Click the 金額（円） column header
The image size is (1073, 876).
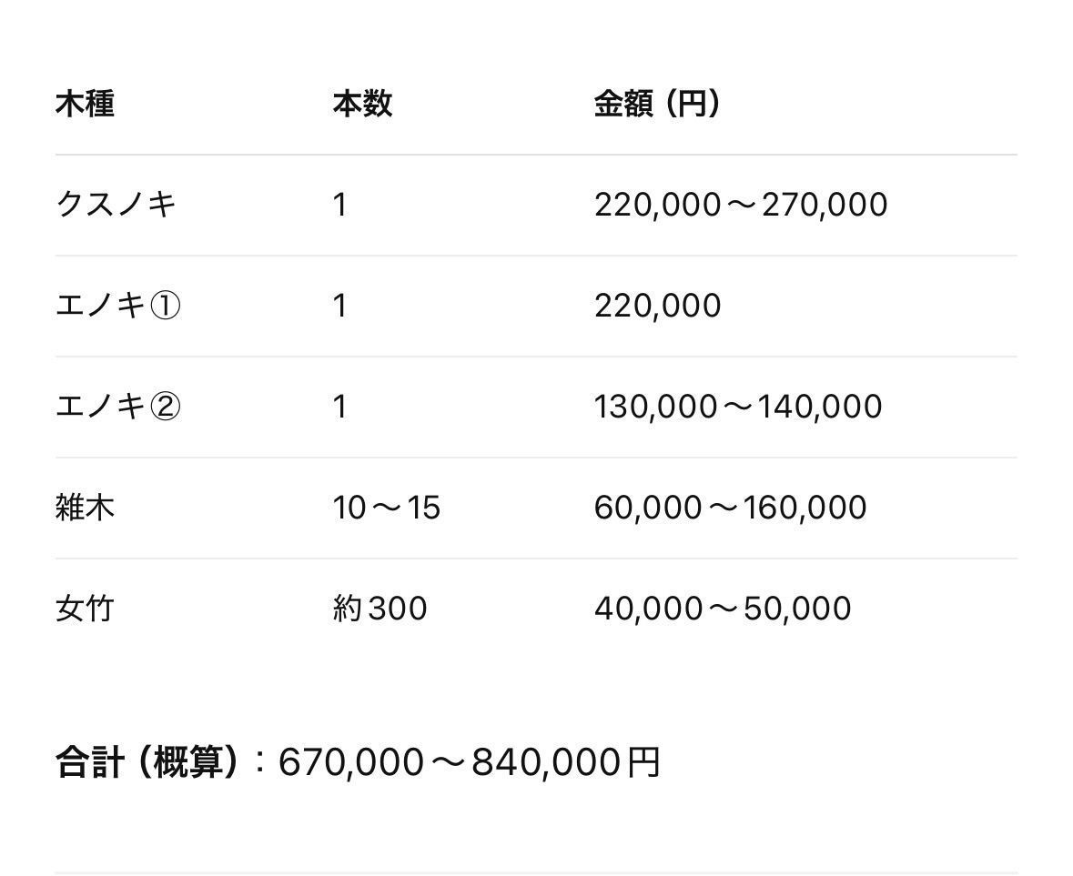657,104
